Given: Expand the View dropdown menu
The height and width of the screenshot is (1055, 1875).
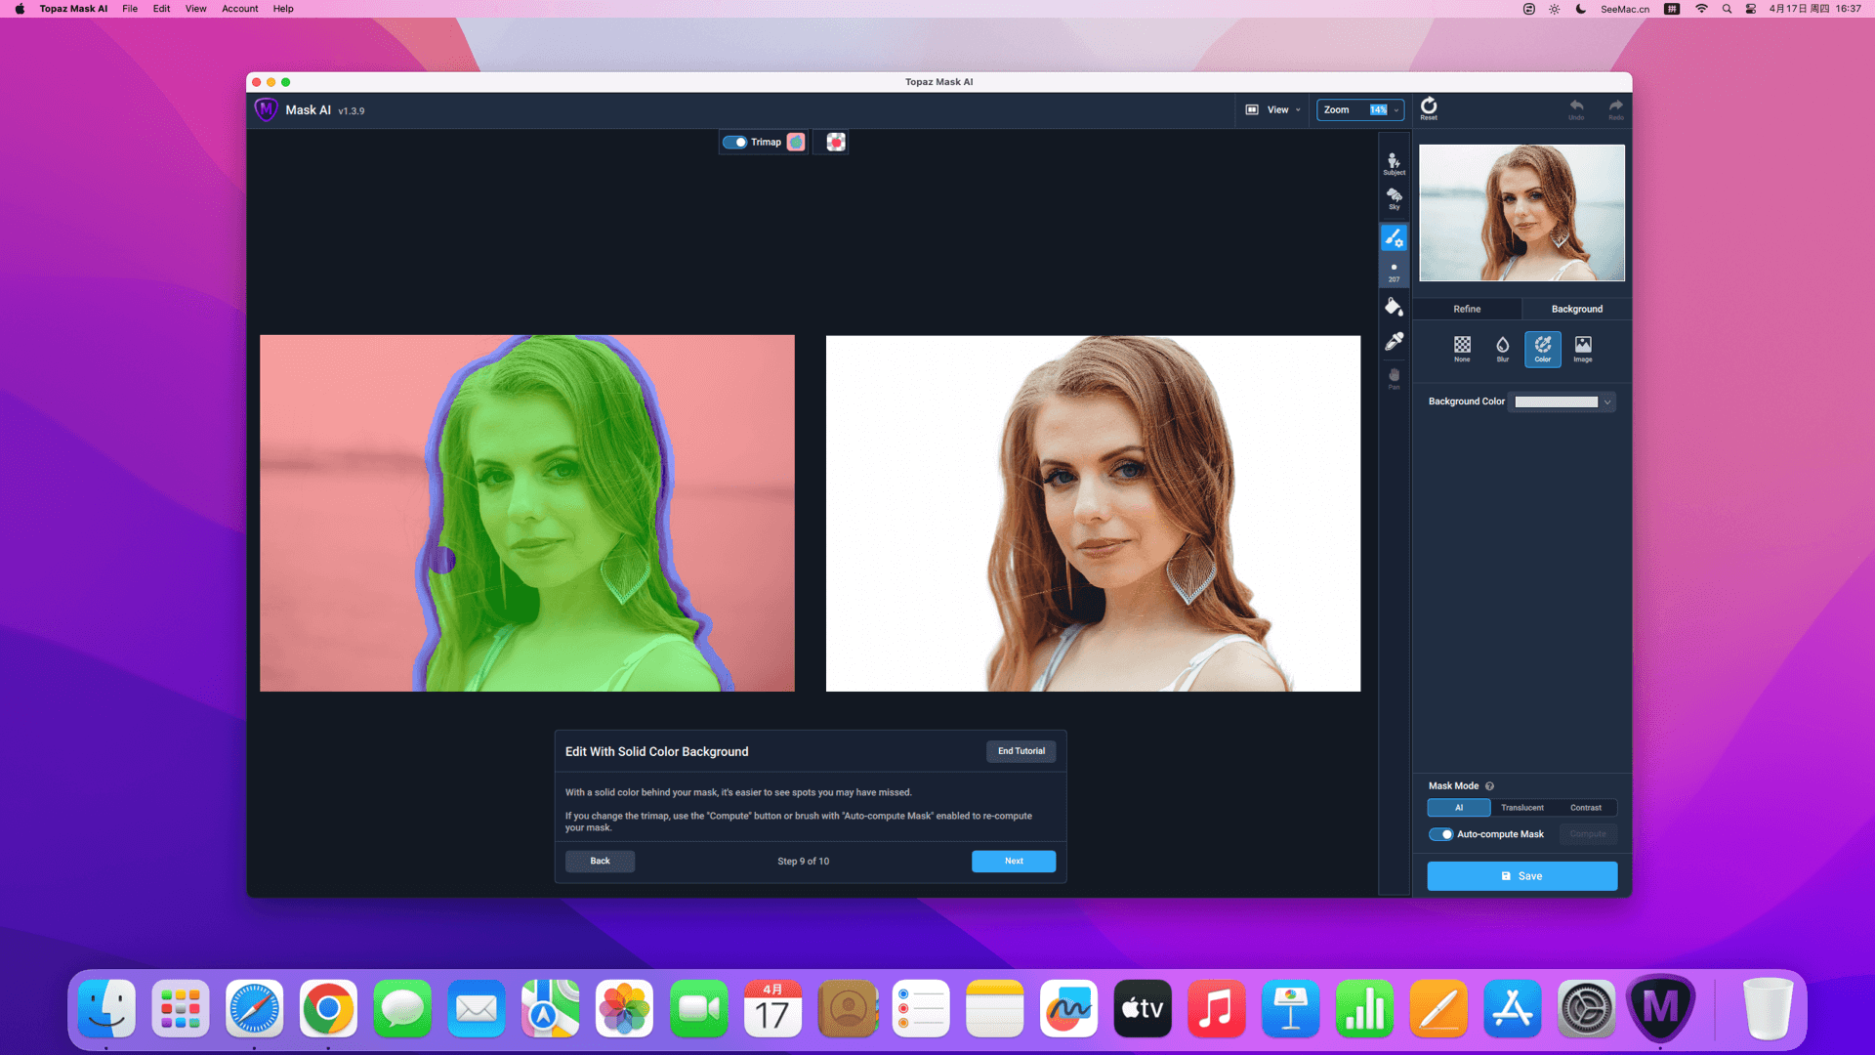Looking at the screenshot, I should 1273,110.
